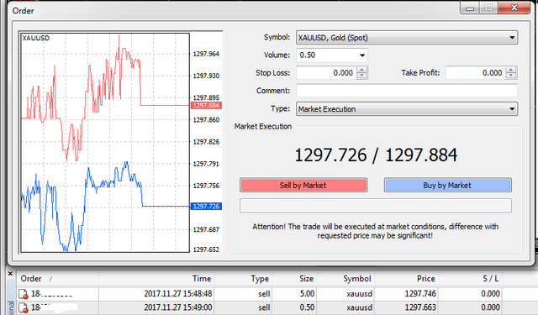Click the order price 1297.663

coord(420,307)
